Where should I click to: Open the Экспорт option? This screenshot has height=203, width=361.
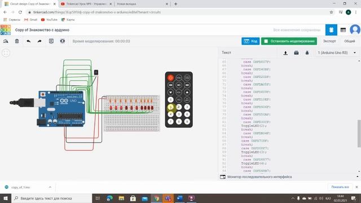click(329, 41)
